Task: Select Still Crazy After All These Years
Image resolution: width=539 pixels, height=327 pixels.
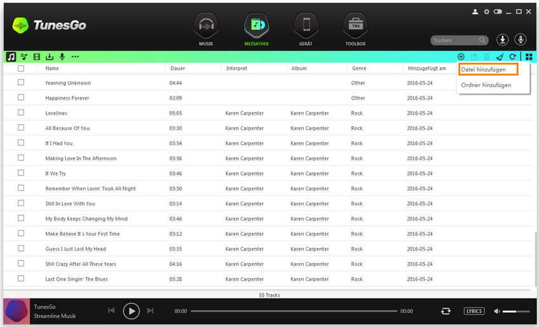Action: pyautogui.click(x=81, y=264)
